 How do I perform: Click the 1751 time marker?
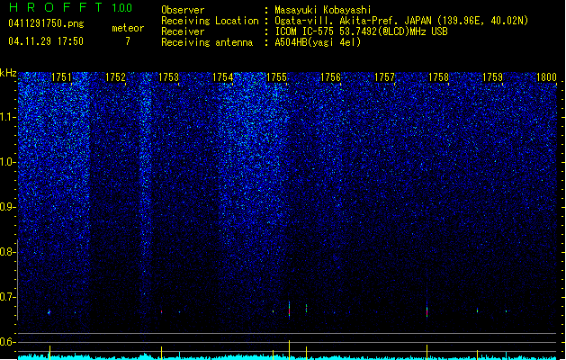point(62,77)
